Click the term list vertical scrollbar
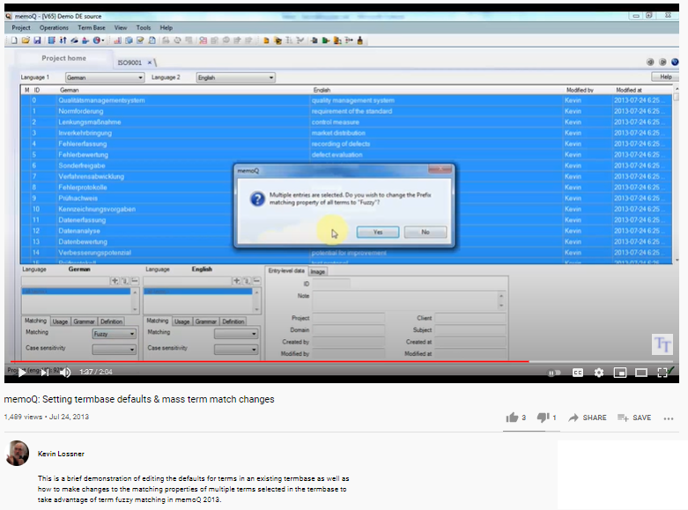This screenshot has width=688, height=510. 677,175
